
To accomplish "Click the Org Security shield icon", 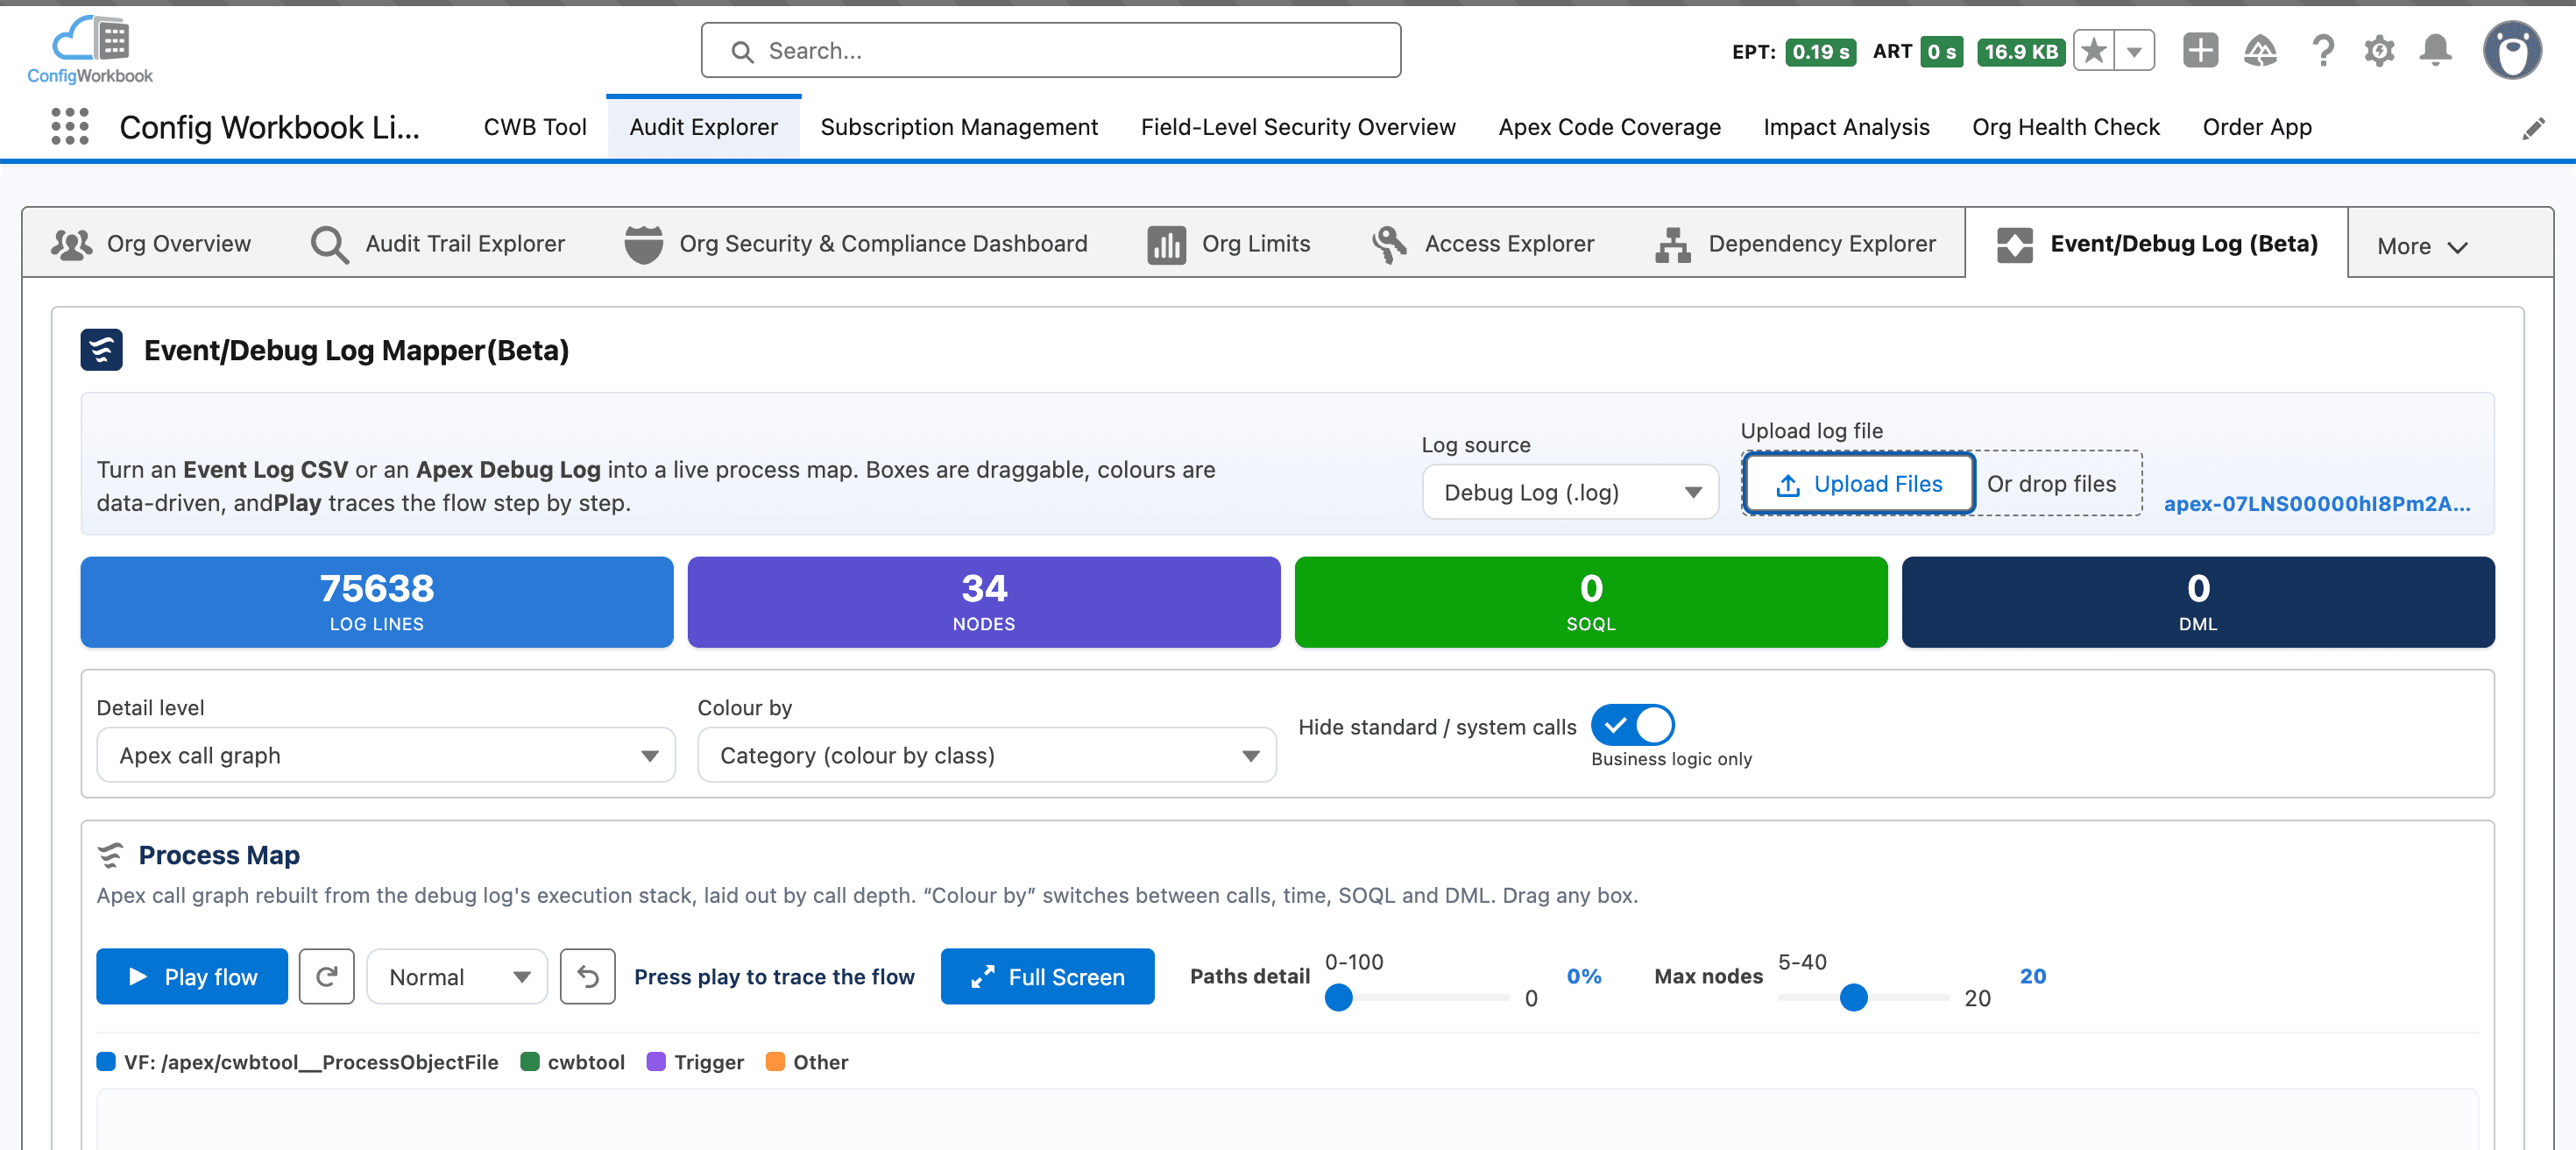I will pyautogui.click(x=644, y=244).
